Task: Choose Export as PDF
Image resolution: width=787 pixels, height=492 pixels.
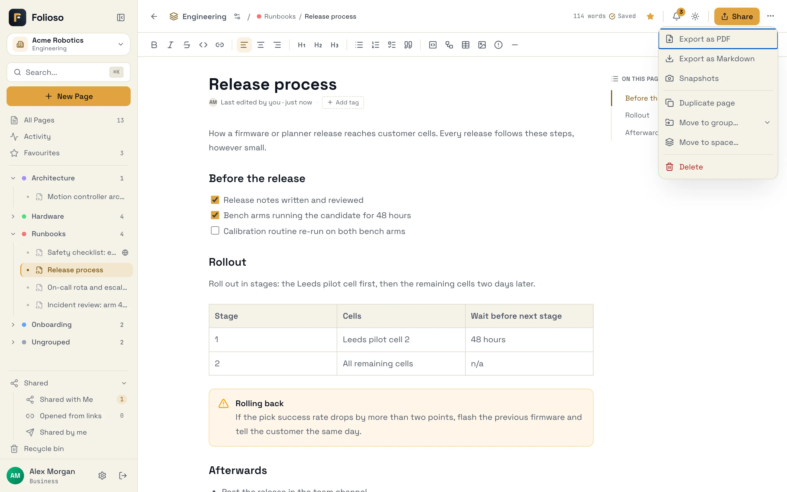Action: click(718, 39)
